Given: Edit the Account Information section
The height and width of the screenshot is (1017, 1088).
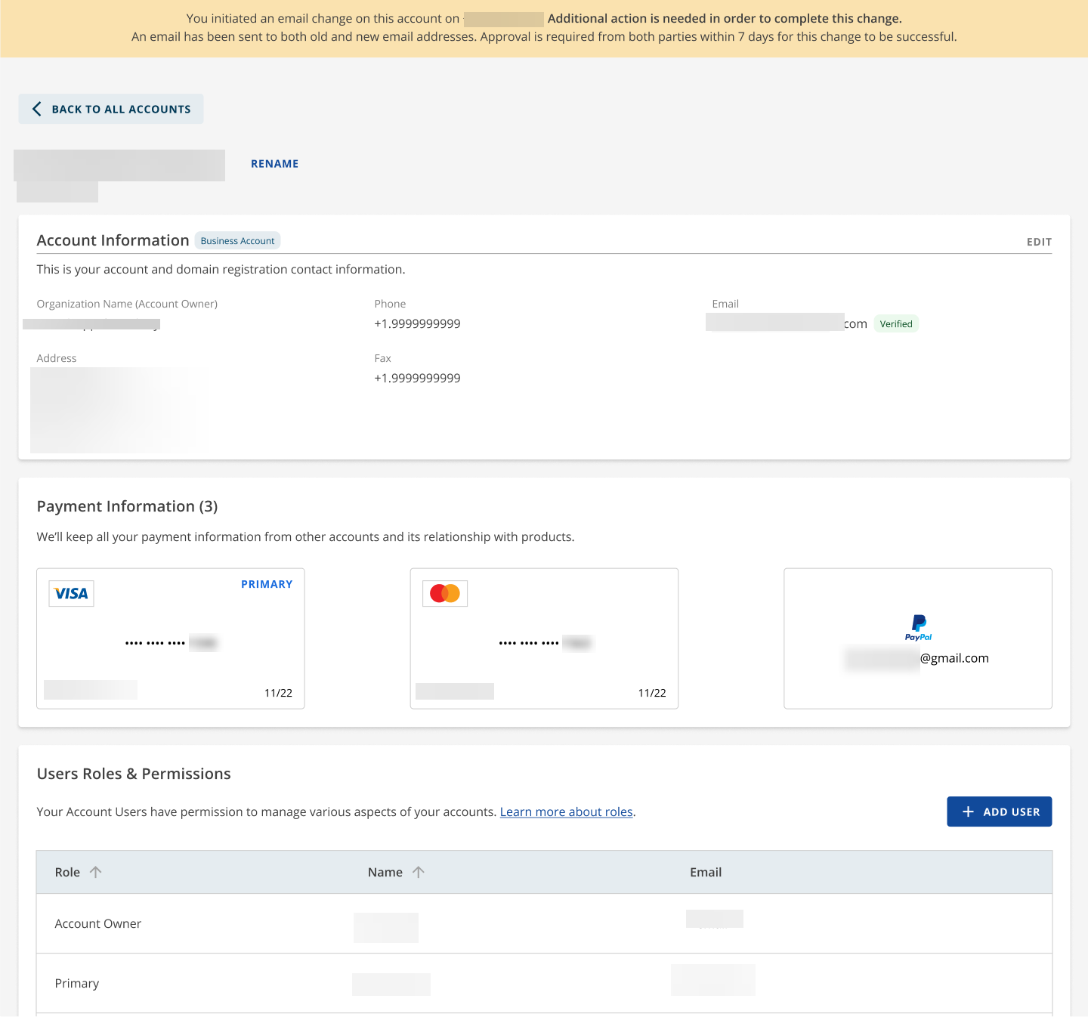Looking at the screenshot, I should pos(1039,242).
